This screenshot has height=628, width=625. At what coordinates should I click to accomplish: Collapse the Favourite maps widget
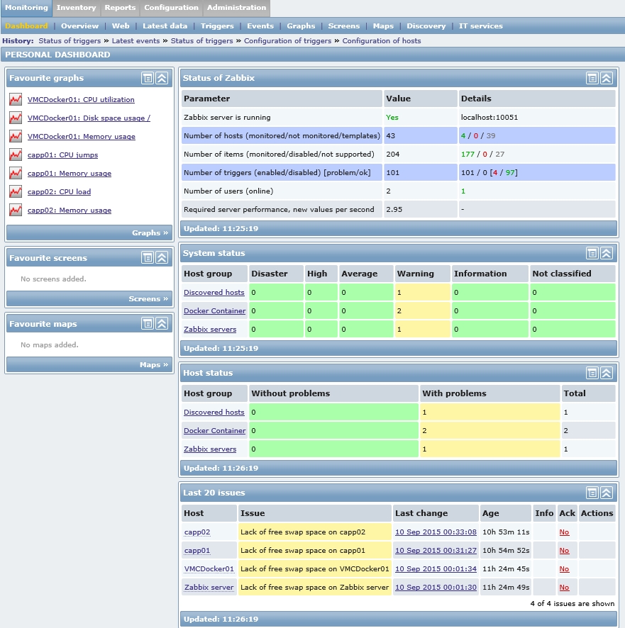pos(162,324)
